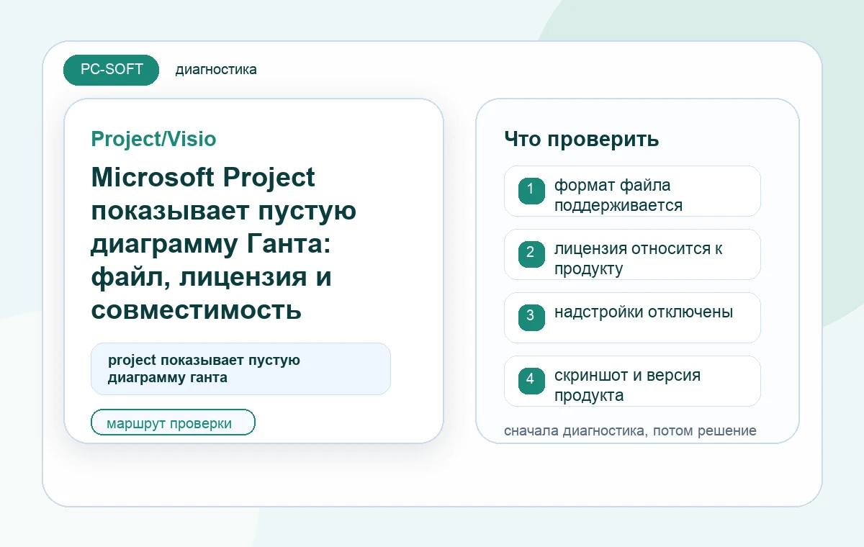864x547 pixels.
Task: Select 'скриншот и версия продукта' item
Action: 632,381
